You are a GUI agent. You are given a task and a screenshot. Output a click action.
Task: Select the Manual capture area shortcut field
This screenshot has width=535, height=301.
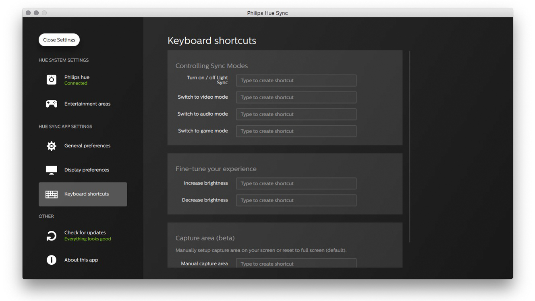296,263
